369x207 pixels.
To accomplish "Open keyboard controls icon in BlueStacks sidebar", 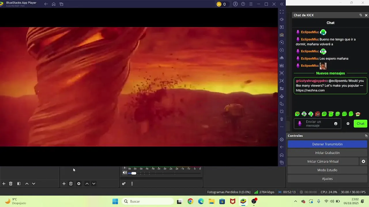I will (x=282, y=35).
